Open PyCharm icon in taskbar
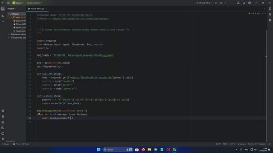Image resolution: width=273 pixels, height=153 pixels. 174,150
